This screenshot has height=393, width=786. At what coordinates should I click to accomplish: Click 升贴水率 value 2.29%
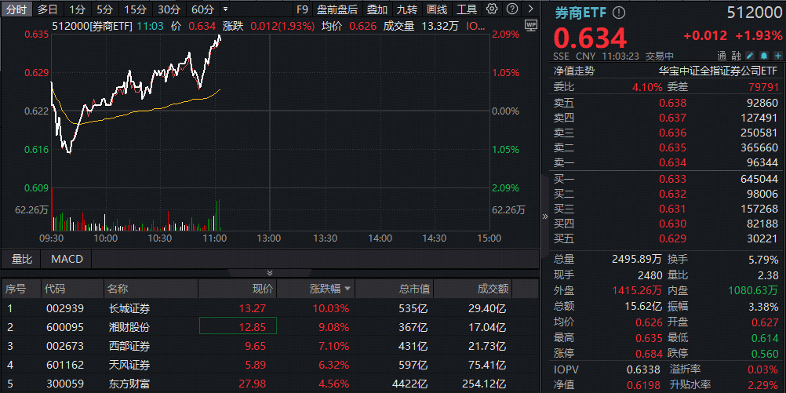(764, 385)
